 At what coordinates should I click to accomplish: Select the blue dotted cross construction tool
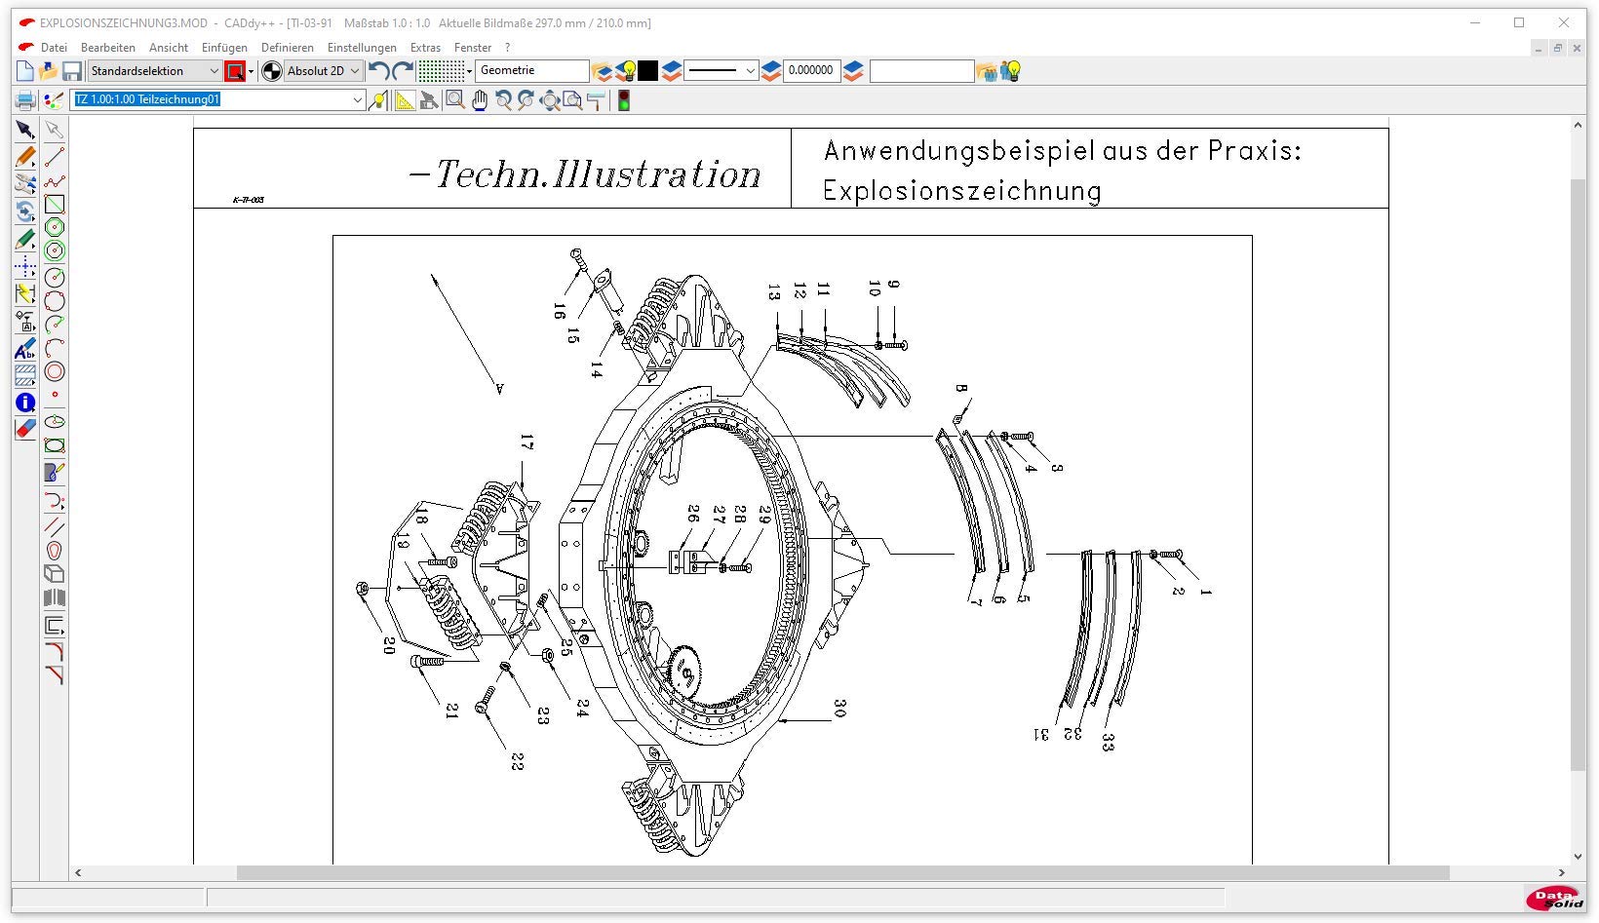coord(25,266)
